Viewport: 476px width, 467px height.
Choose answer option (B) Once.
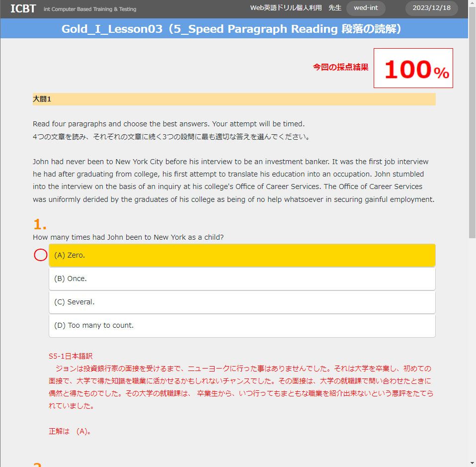pyautogui.click(x=242, y=279)
